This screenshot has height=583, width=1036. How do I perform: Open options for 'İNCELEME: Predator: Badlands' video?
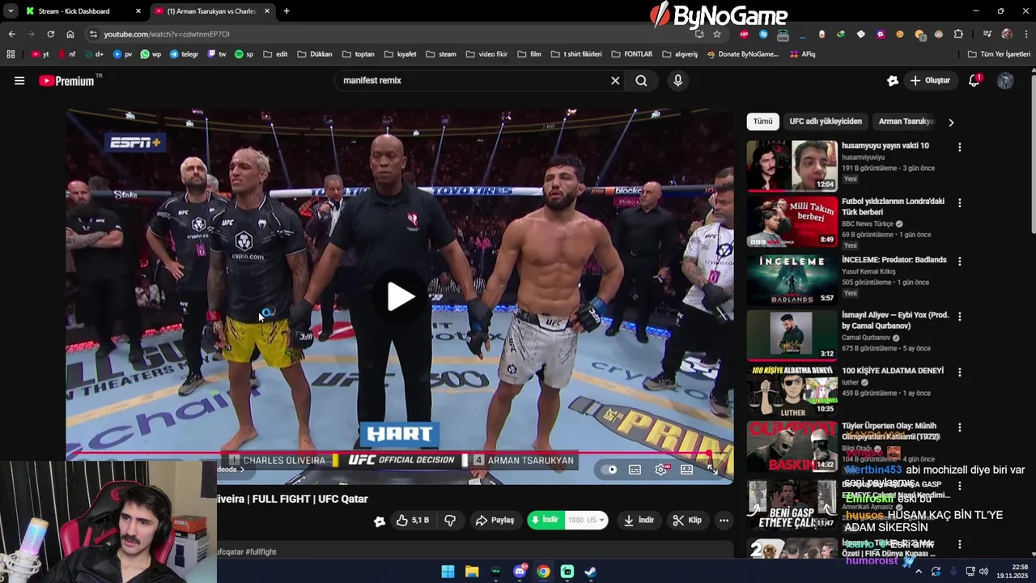[960, 262]
